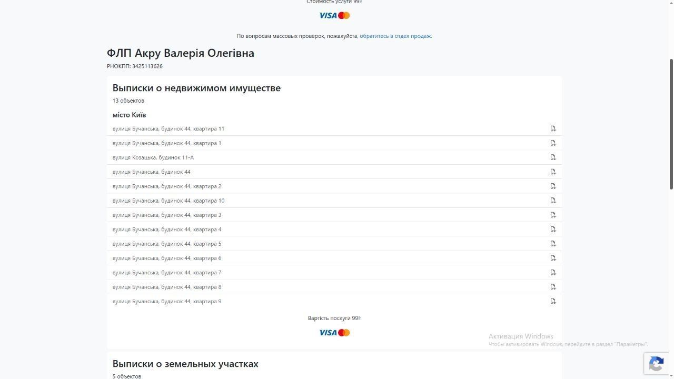Select вулиця Бучанська, будинок 44, квартира 11
The height and width of the screenshot is (379, 674).
(x=168, y=128)
